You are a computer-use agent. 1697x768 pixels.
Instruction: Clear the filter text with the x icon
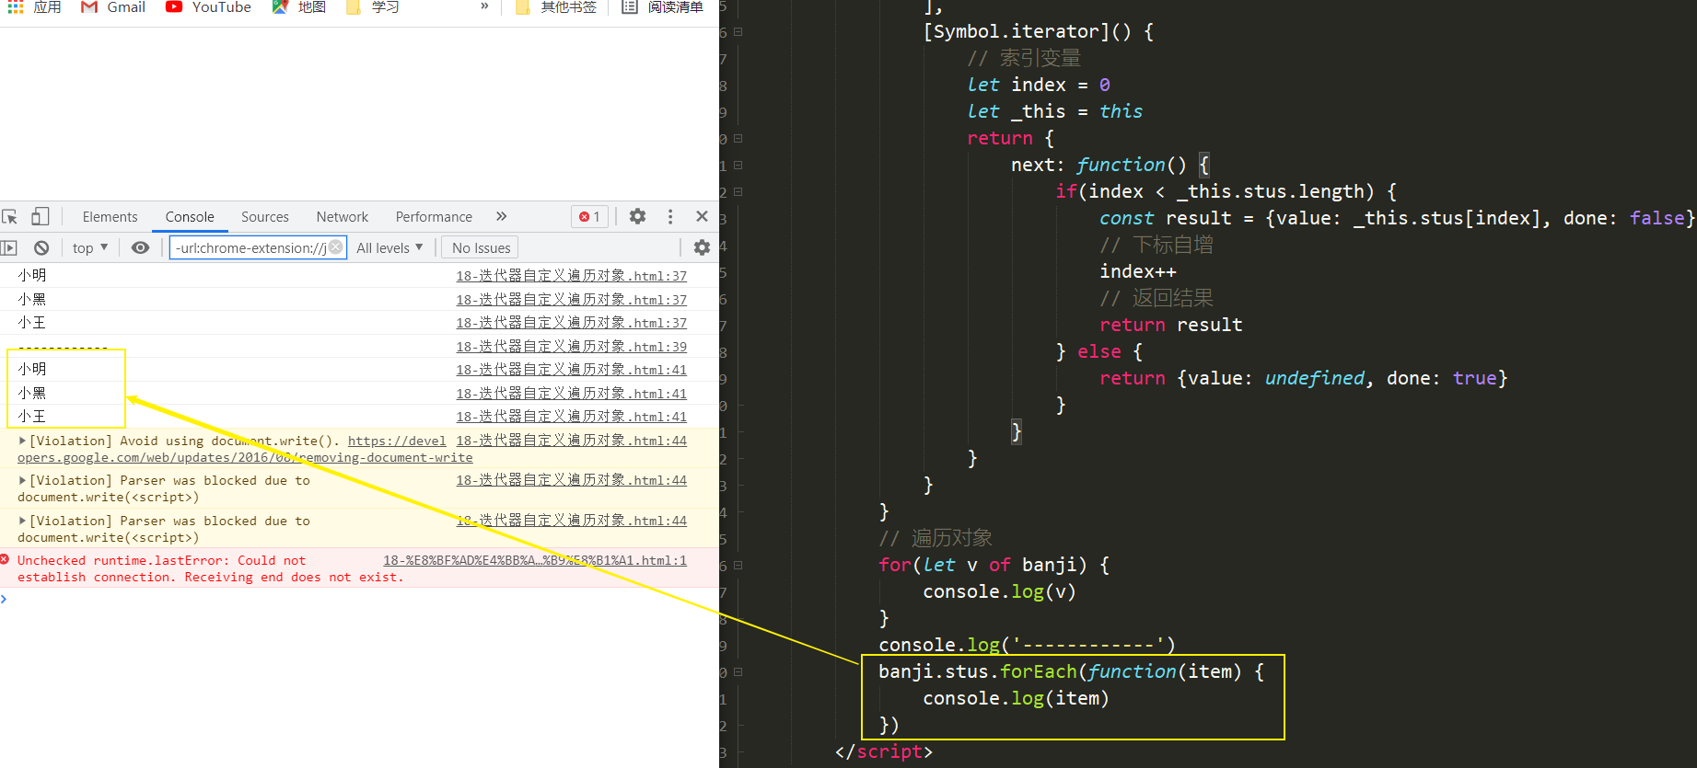point(336,246)
